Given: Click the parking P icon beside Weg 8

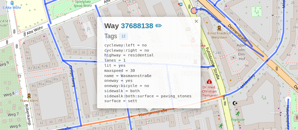Looking at the screenshot, I should coord(17,93).
